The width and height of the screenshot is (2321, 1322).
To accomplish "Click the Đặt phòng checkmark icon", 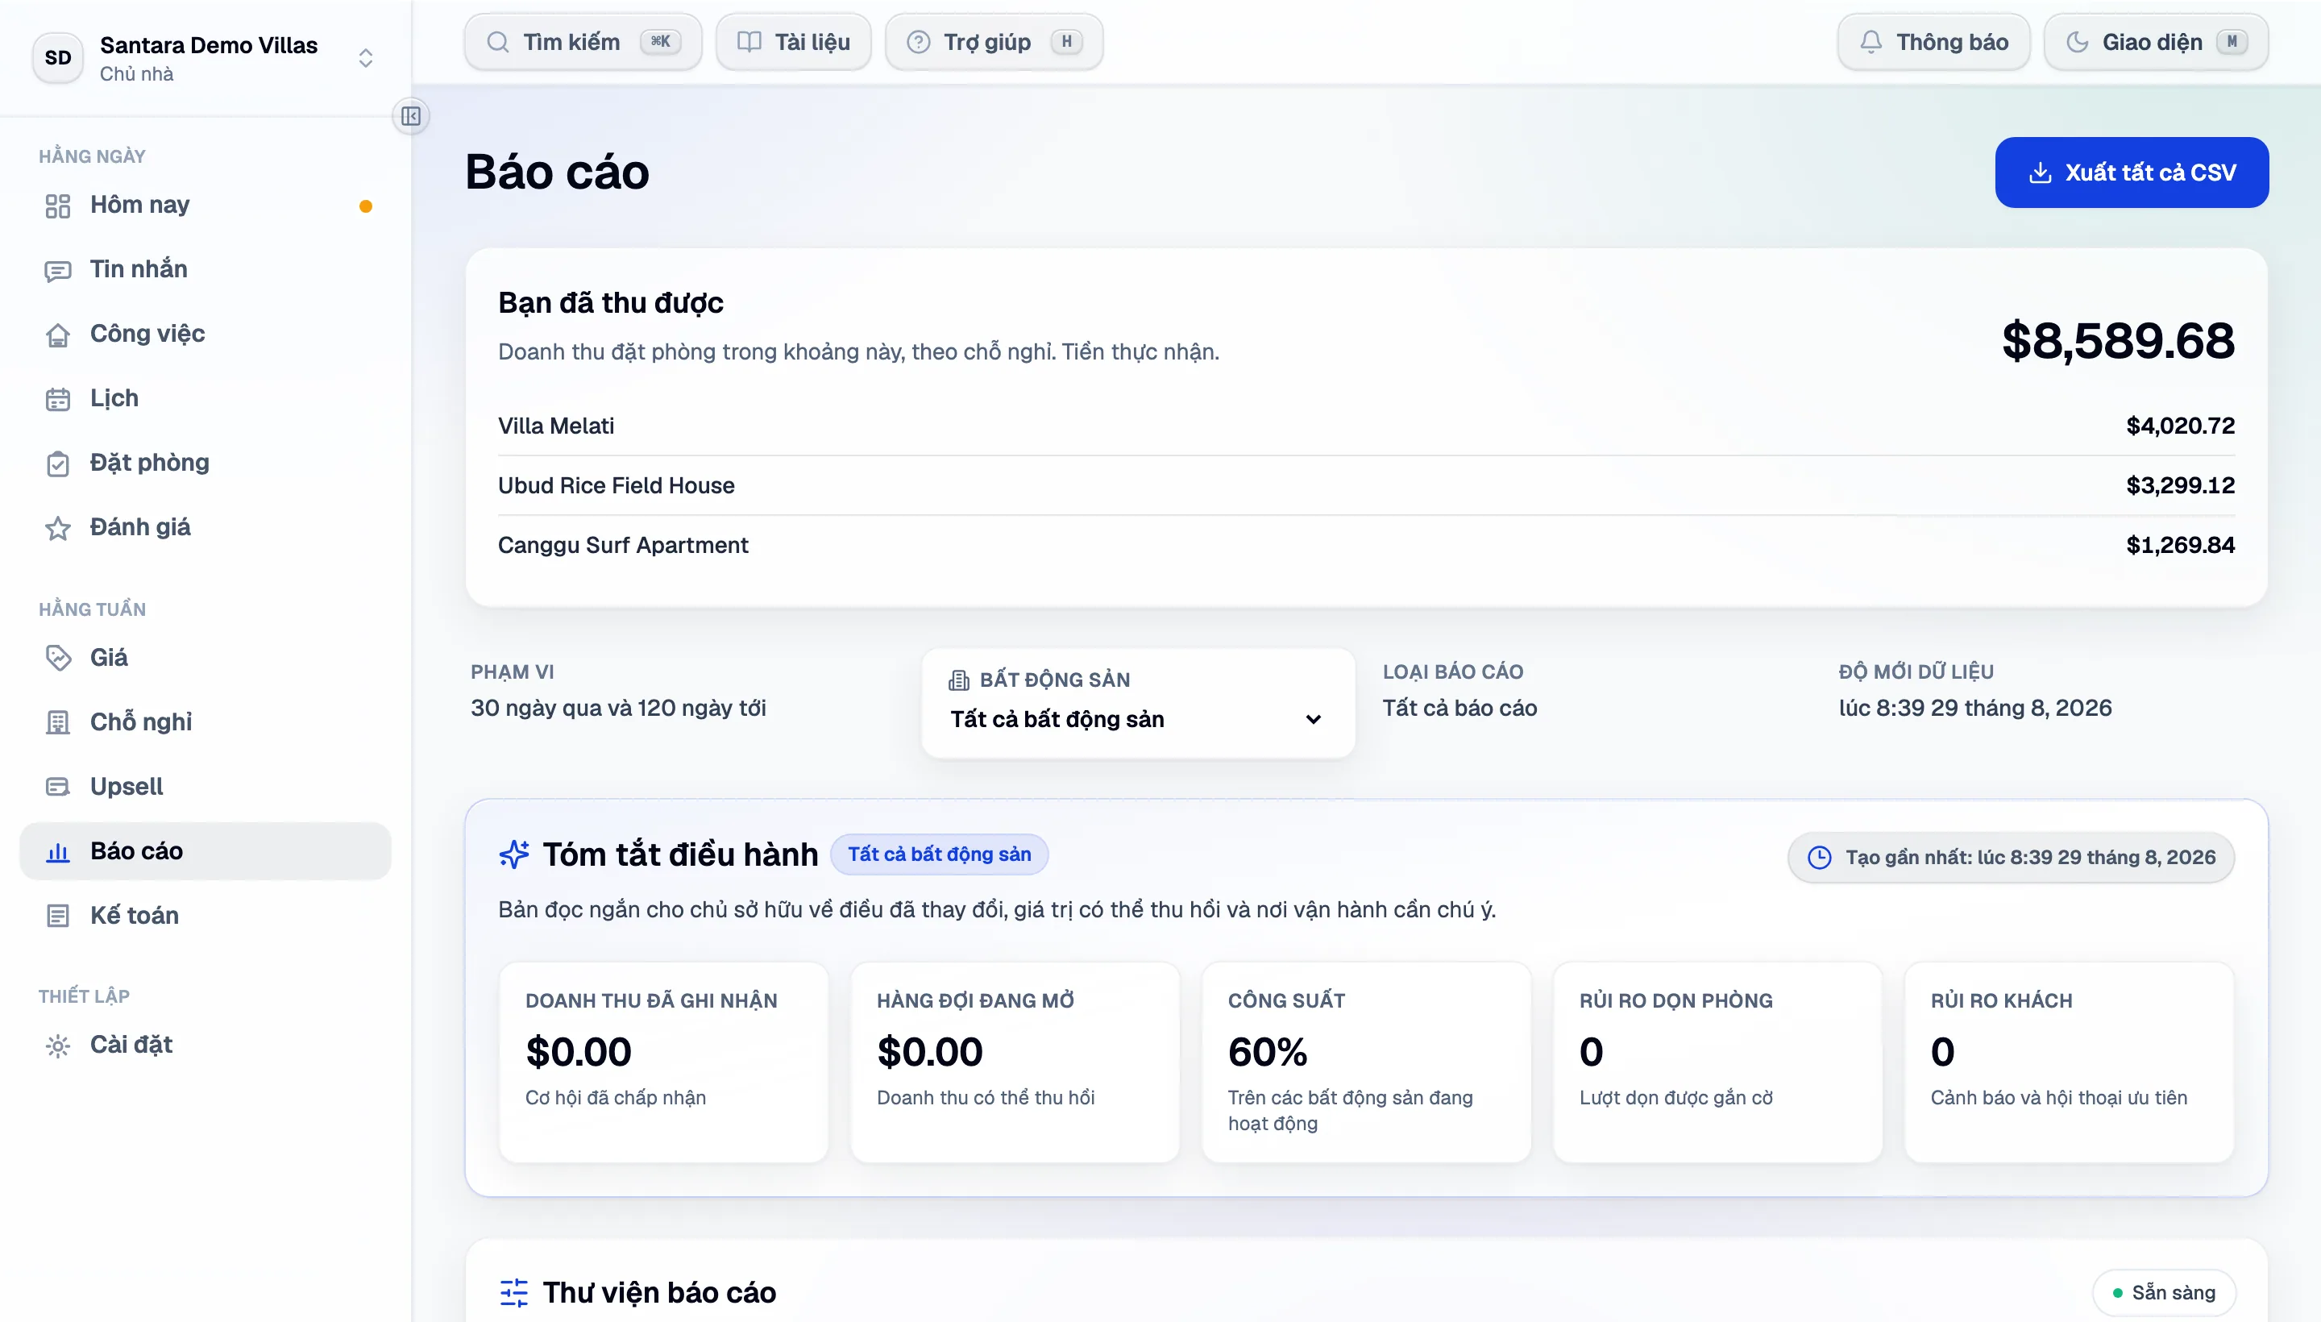I will pyautogui.click(x=58, y=464).
